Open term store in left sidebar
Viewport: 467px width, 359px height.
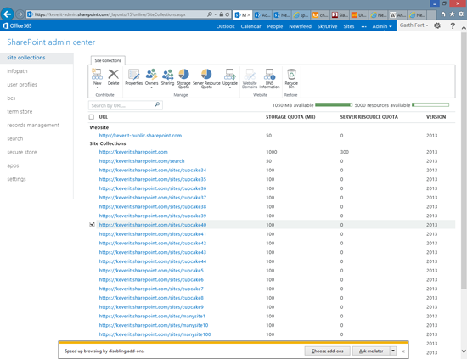(x=20, y=112)
